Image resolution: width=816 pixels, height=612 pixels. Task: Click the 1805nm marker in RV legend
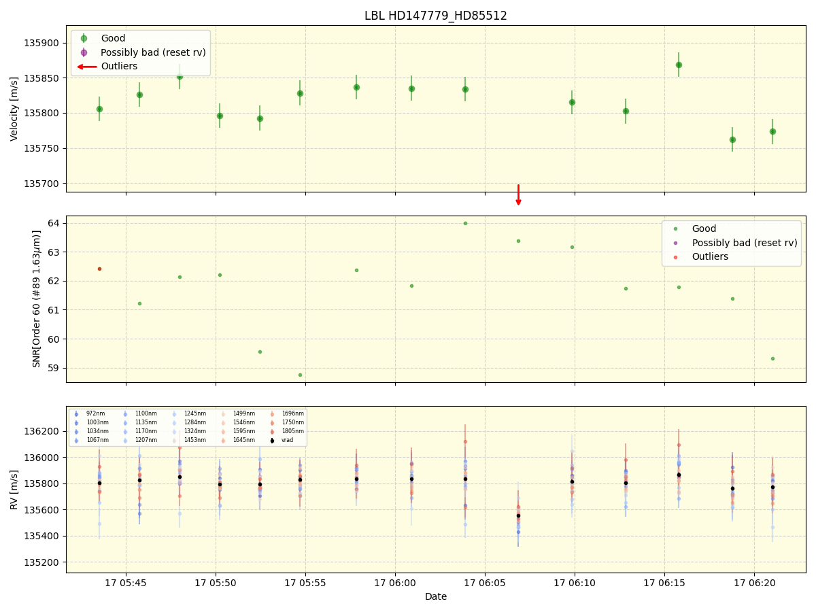click(272, 432)
